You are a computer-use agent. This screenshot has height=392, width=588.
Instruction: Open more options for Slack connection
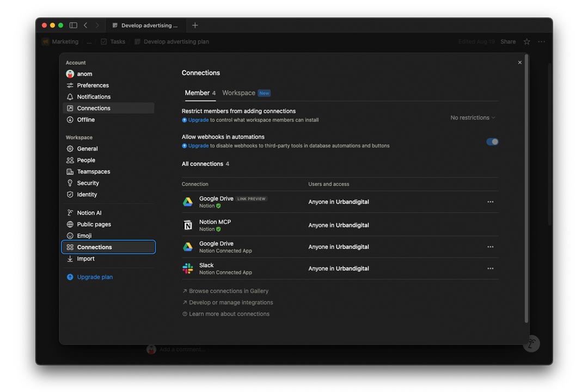click(490, 268)
